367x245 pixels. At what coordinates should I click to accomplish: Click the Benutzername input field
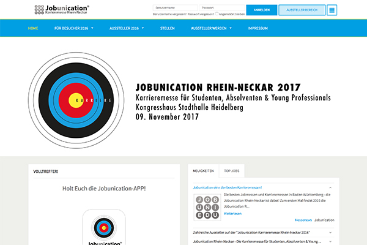176,8
